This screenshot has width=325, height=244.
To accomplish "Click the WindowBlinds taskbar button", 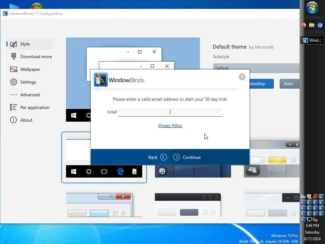I will tap(312, 40).
